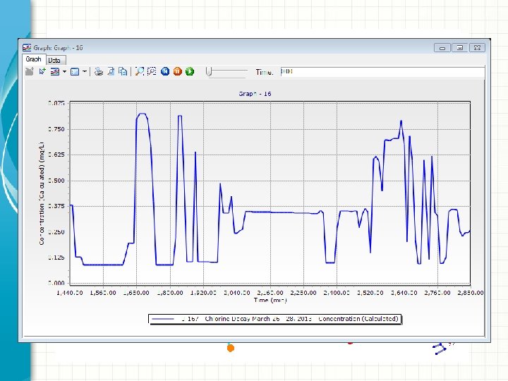
Task: Select the Zoom Window tool icon
Action: pos(152,71)
